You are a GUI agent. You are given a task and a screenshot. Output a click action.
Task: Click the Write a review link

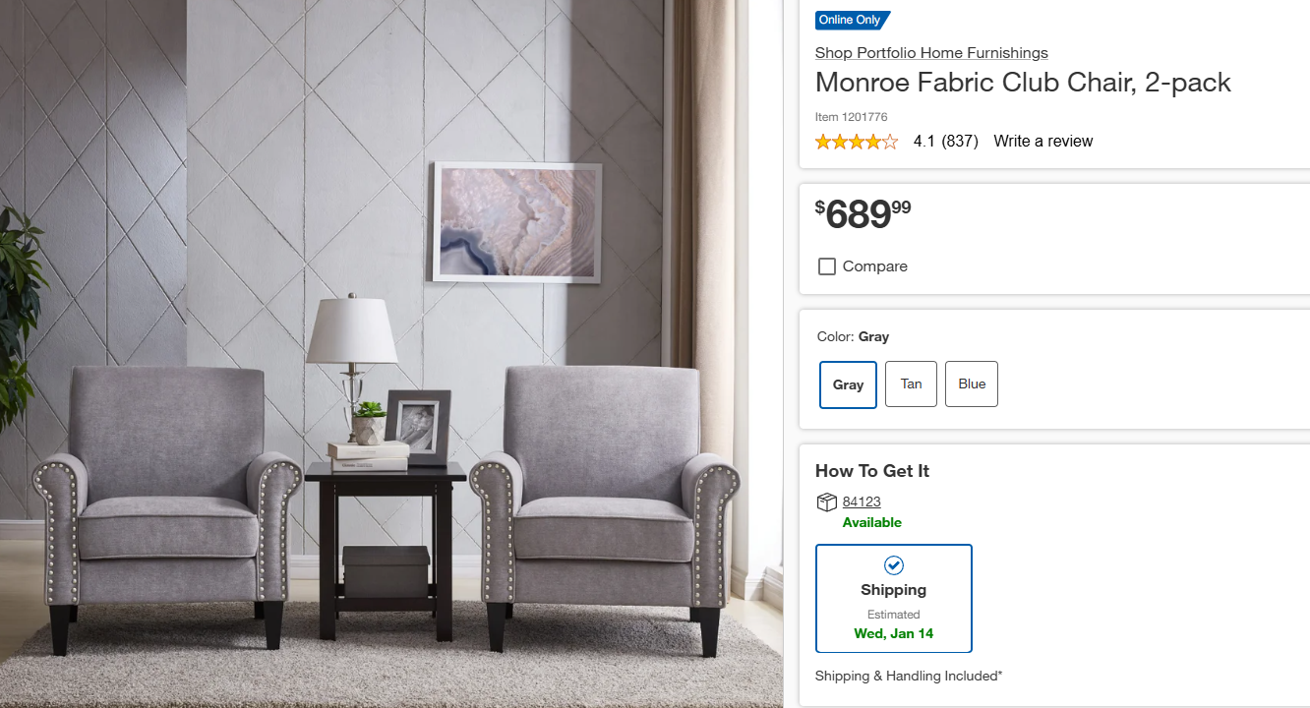click(1042, 142)
